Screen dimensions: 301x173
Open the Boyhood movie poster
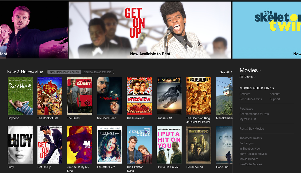(20, 96)
